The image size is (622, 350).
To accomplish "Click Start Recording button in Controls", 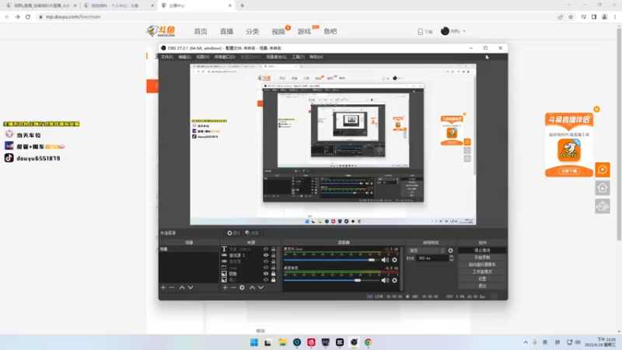I will coord(482,257).
